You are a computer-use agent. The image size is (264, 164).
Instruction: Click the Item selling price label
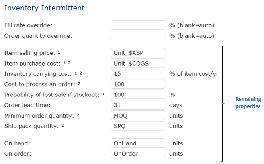(x=29, y=53)
